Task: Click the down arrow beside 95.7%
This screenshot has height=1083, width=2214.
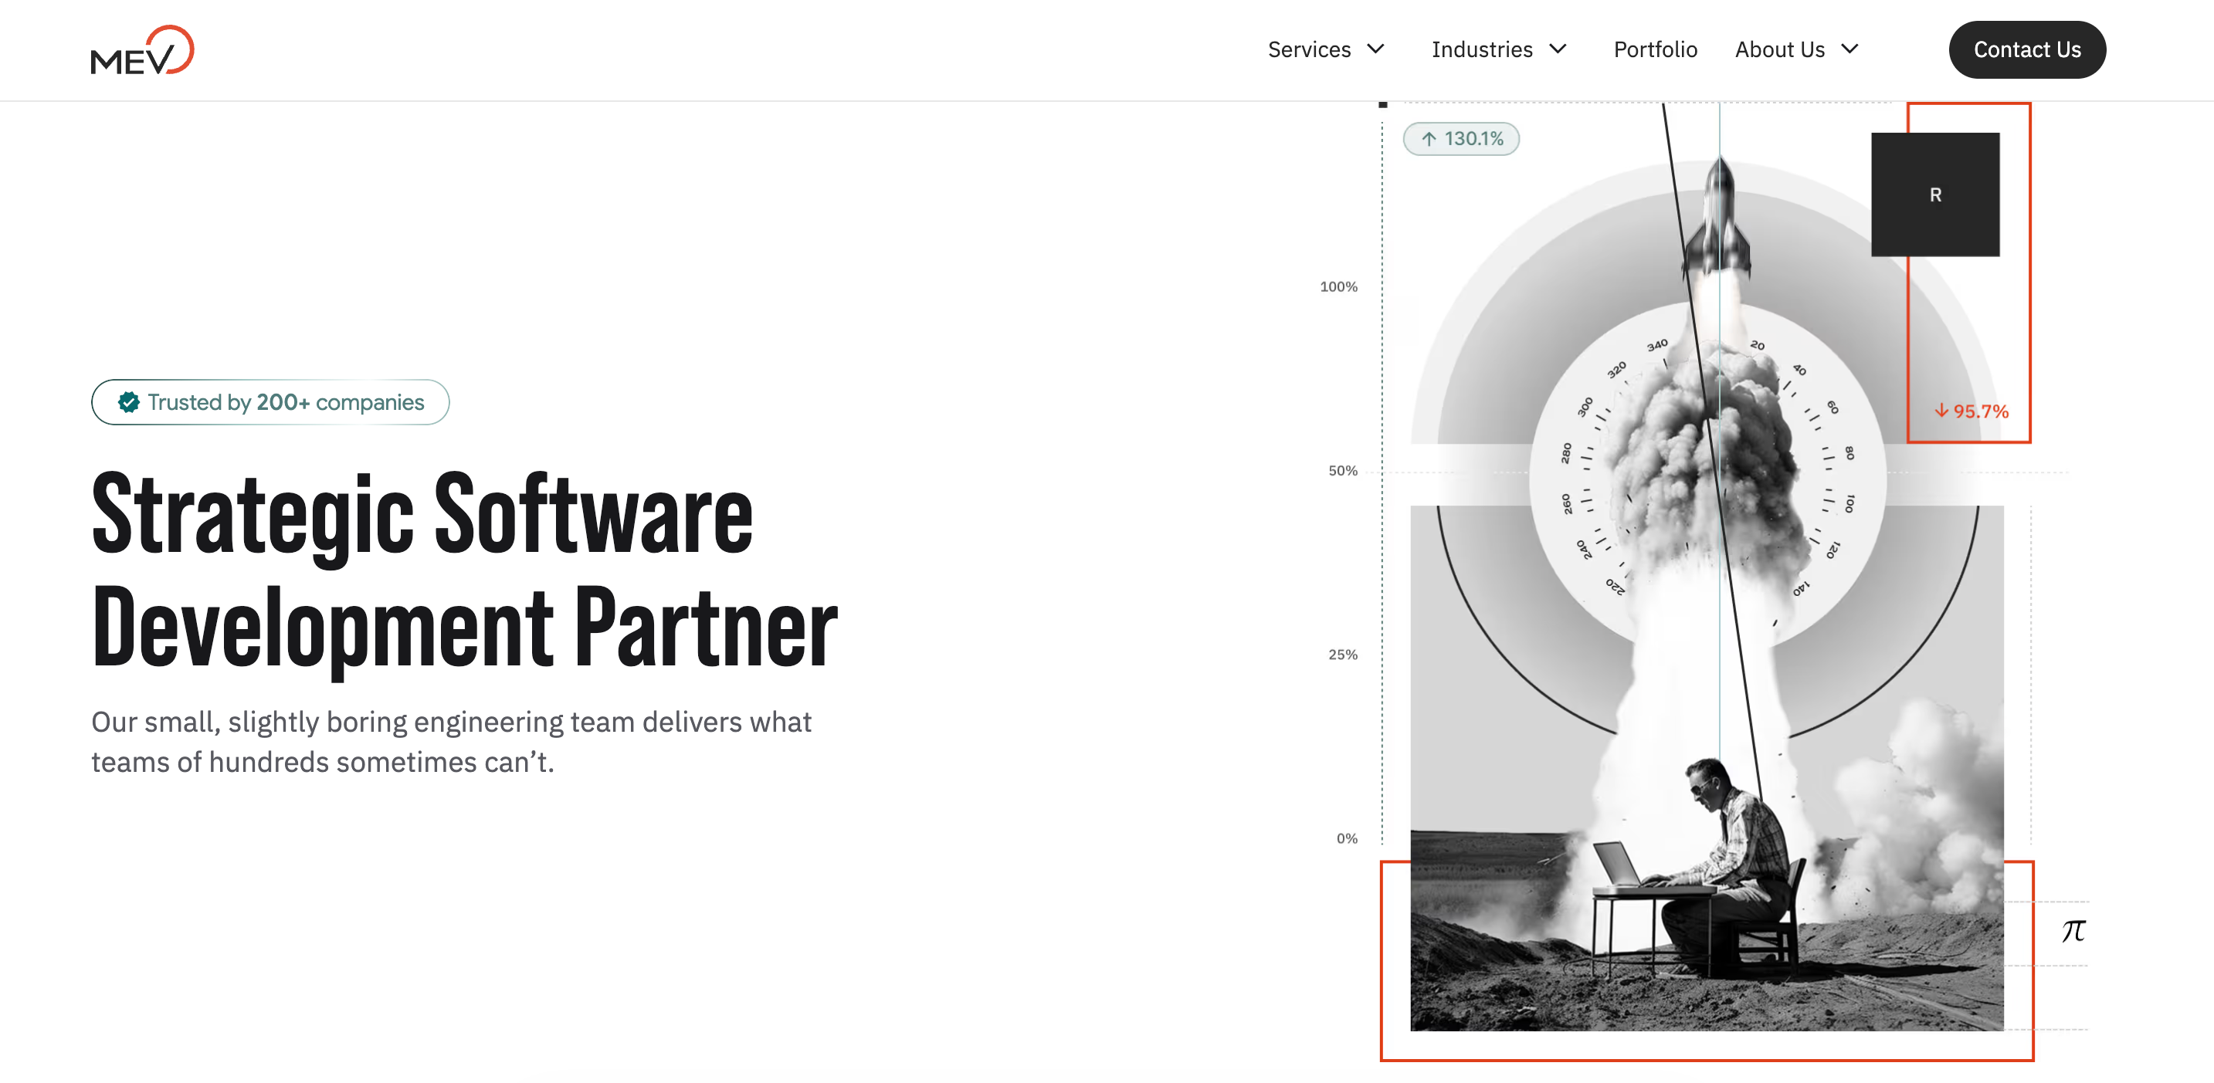Action: pos(1941,411)
